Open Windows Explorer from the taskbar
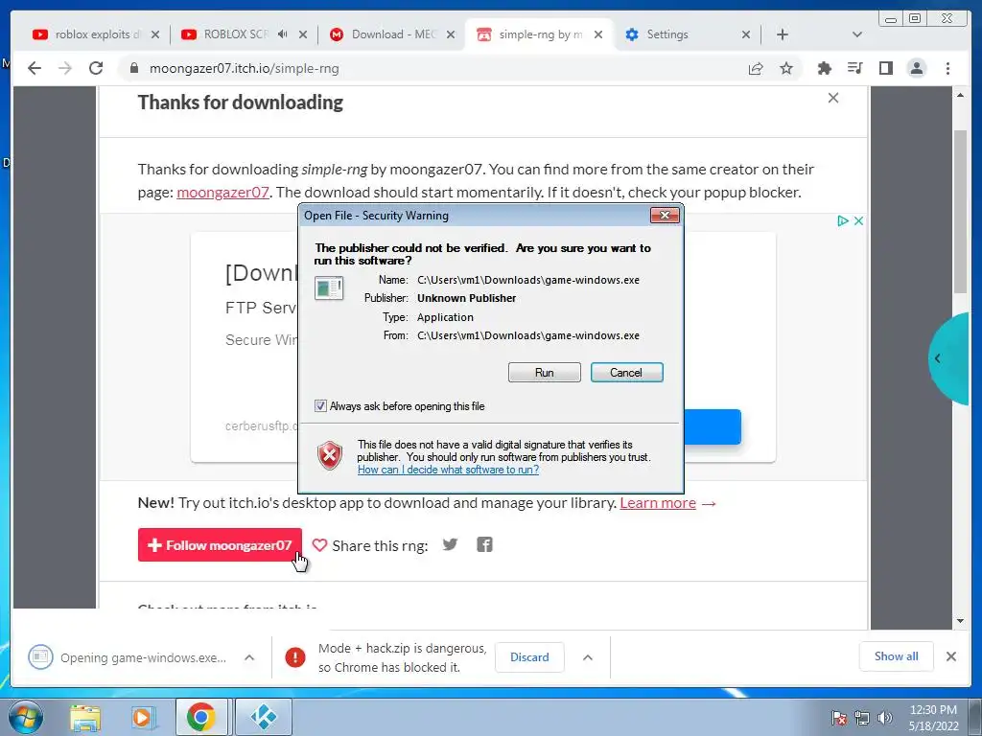 [x=85, y=717]
